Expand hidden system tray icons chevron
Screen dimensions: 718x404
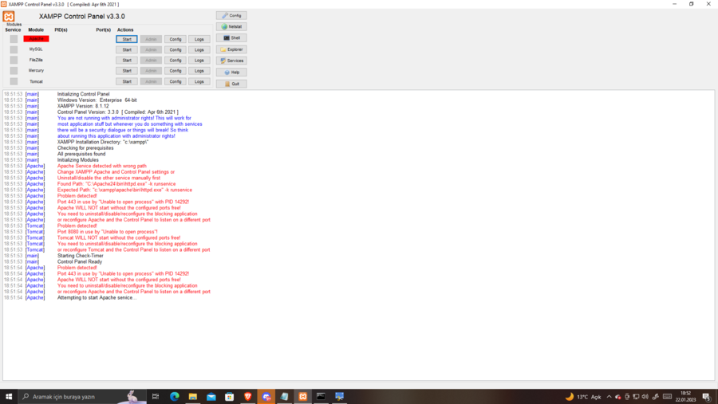pos(609,397)
